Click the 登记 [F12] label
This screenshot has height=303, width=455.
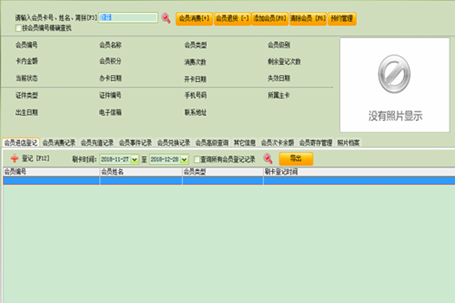point(36,158)
